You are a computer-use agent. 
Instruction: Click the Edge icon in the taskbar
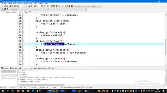[33, 91]
